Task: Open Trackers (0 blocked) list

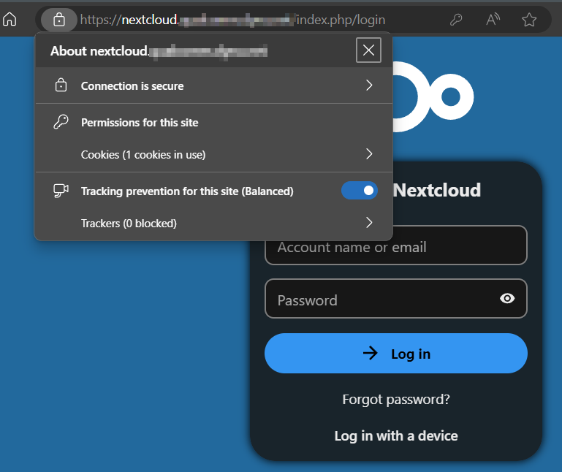Action: click(214, 223)
